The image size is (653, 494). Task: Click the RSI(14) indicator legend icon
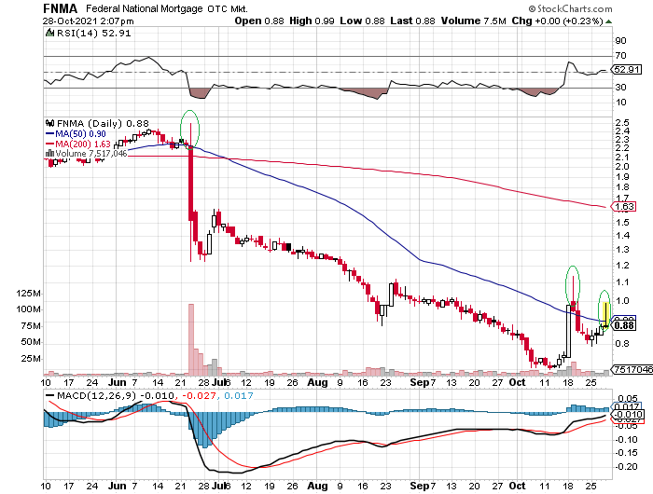(49, 33)
